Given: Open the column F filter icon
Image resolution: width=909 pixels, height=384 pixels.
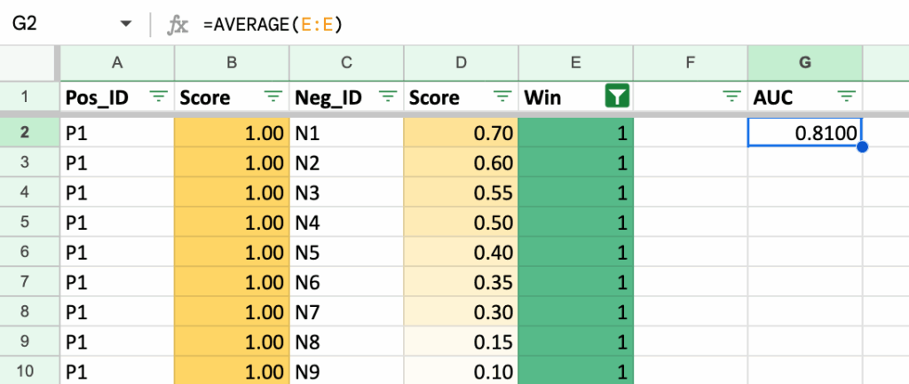Looking at the screenshot, I should [731, 98].
